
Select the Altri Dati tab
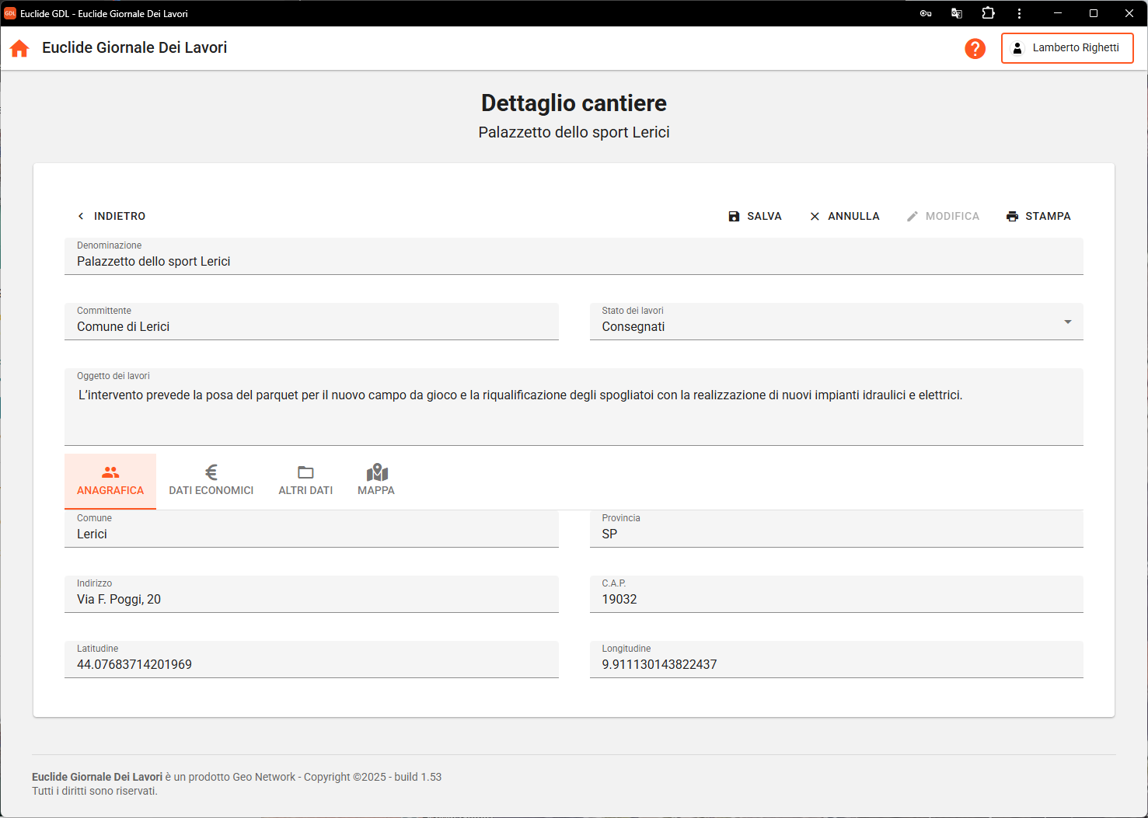[x=305, y=481]
